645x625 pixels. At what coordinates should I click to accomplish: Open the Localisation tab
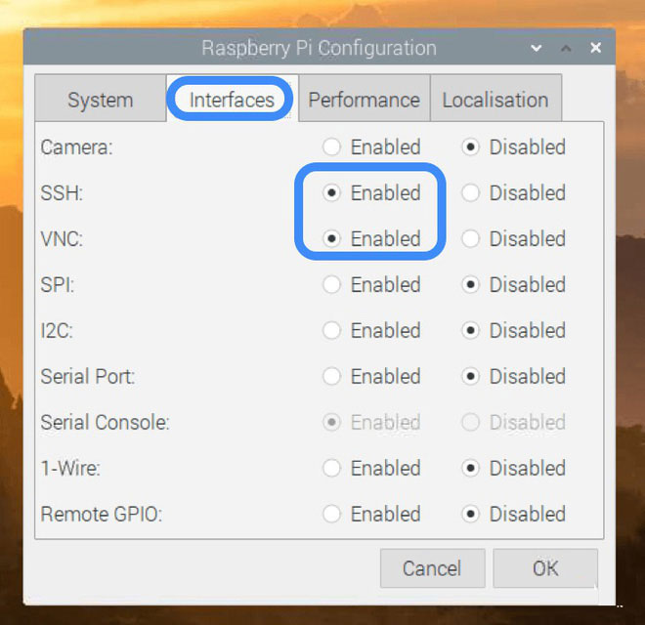pyautogui.click(x=495, y=100)
